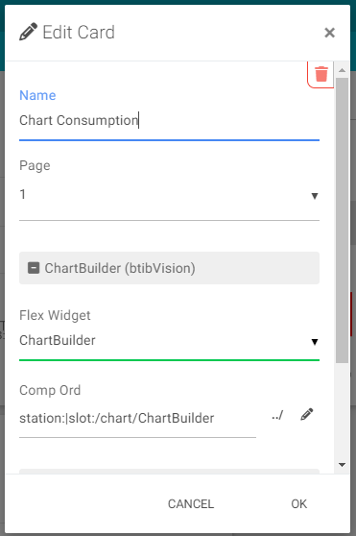
Task: Click the Comp Ord station path field
Action: (x=137, y=418)
